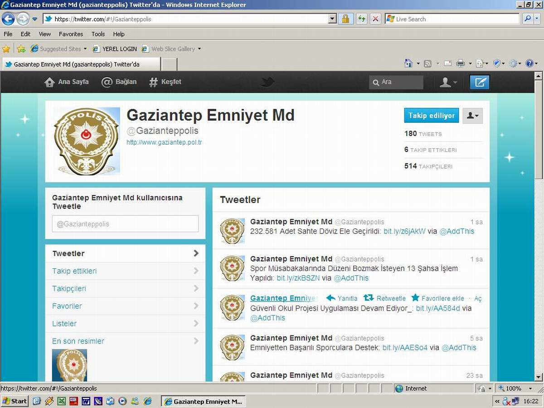The height and width of the screenshot is (408, 544).
Task: Open Favorites Center star icon
Action: click(6, 49)
